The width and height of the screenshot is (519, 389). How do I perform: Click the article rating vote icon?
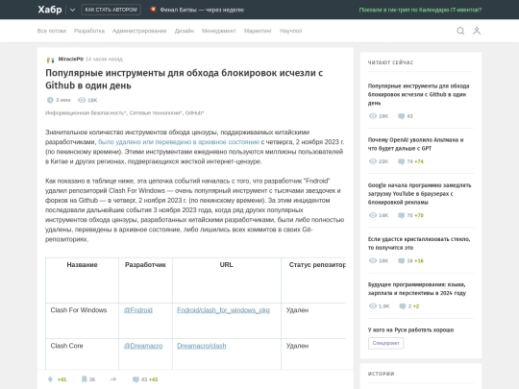coord(50,379)
